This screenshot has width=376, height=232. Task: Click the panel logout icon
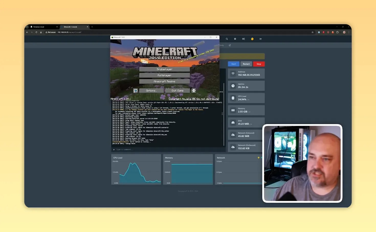click(261, 39)
